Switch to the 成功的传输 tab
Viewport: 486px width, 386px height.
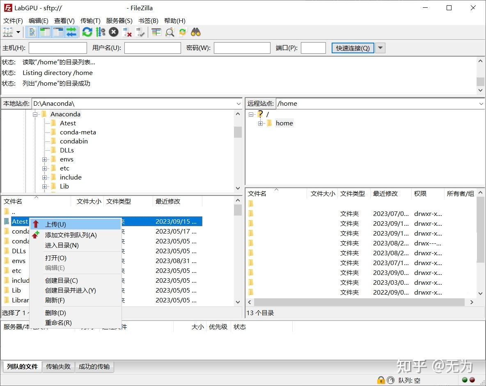point(94,366)
